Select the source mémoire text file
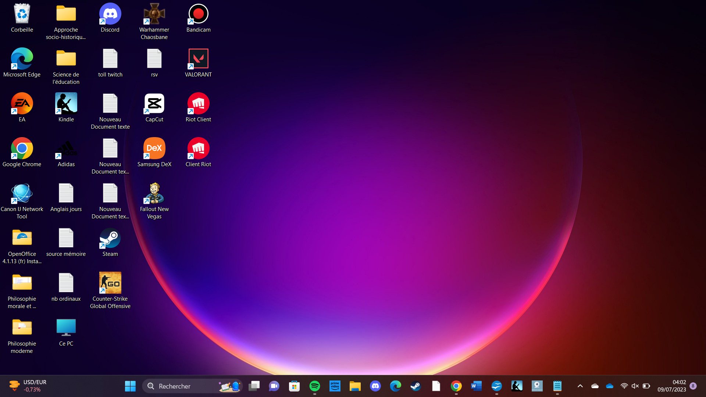The width and height of the screenshot is (706, 397). tap(66, 242)
